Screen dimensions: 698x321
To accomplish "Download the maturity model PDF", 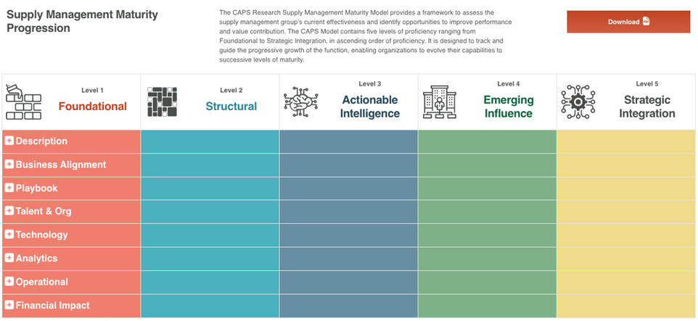I will (628, 22).
